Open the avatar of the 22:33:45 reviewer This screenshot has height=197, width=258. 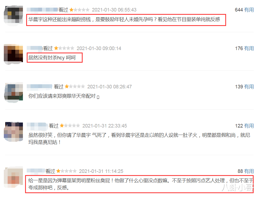[x=13, y=132]
